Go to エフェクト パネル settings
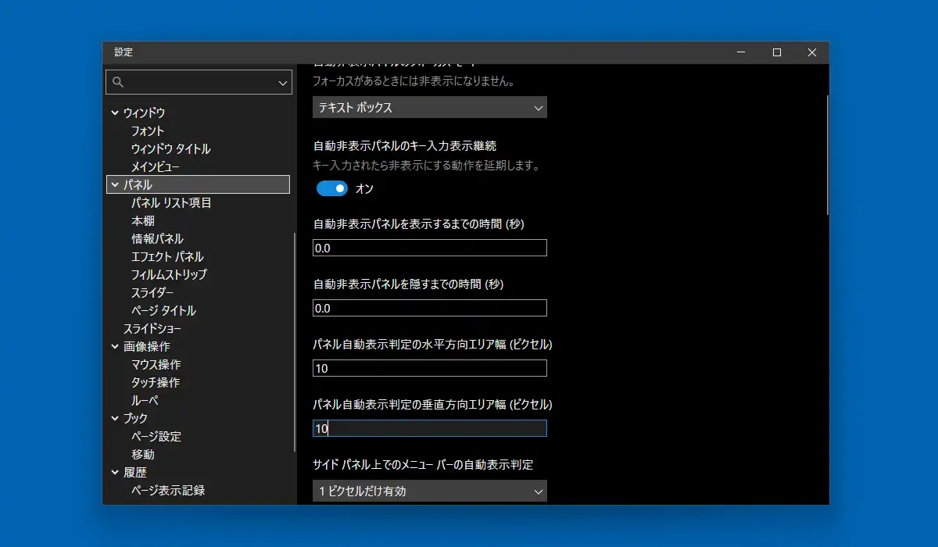Screen dimensions: 938x547 167,257
